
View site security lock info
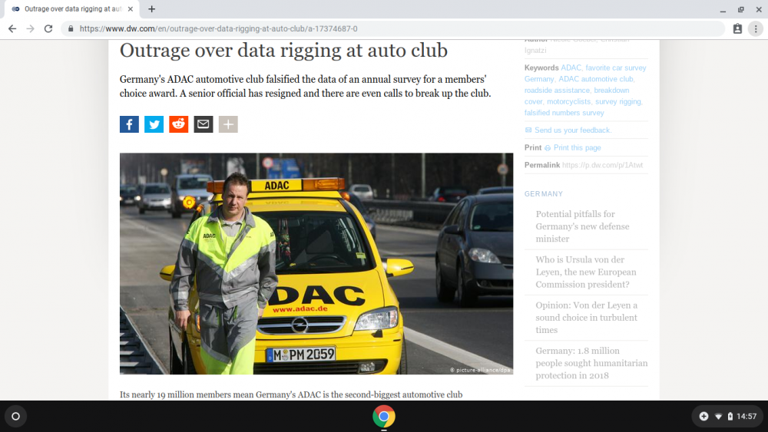(71, 29)
